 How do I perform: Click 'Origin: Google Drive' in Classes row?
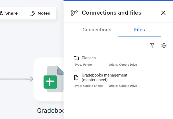click(x=123, y=65)
